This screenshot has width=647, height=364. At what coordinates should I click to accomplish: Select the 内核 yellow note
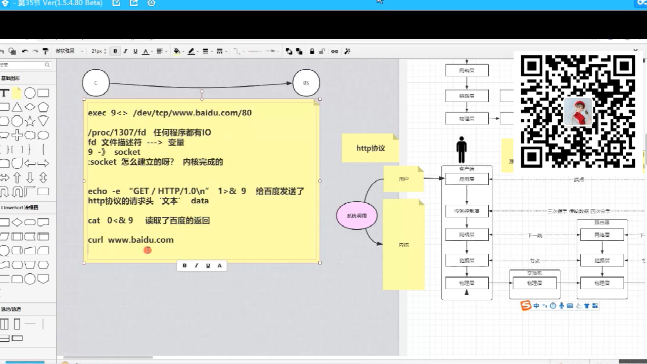[x=403, y=245]
